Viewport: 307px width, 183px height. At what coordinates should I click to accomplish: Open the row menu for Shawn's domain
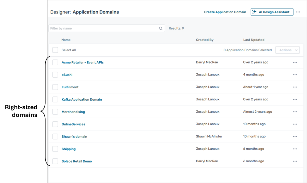click(x=295, y=137)
